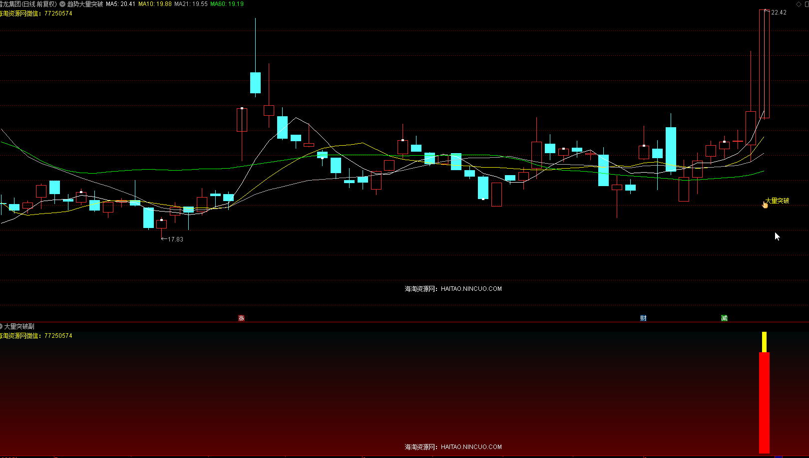Click the tall red volume bar
Viewport: 809px width, 458px height.
point(764,403)
